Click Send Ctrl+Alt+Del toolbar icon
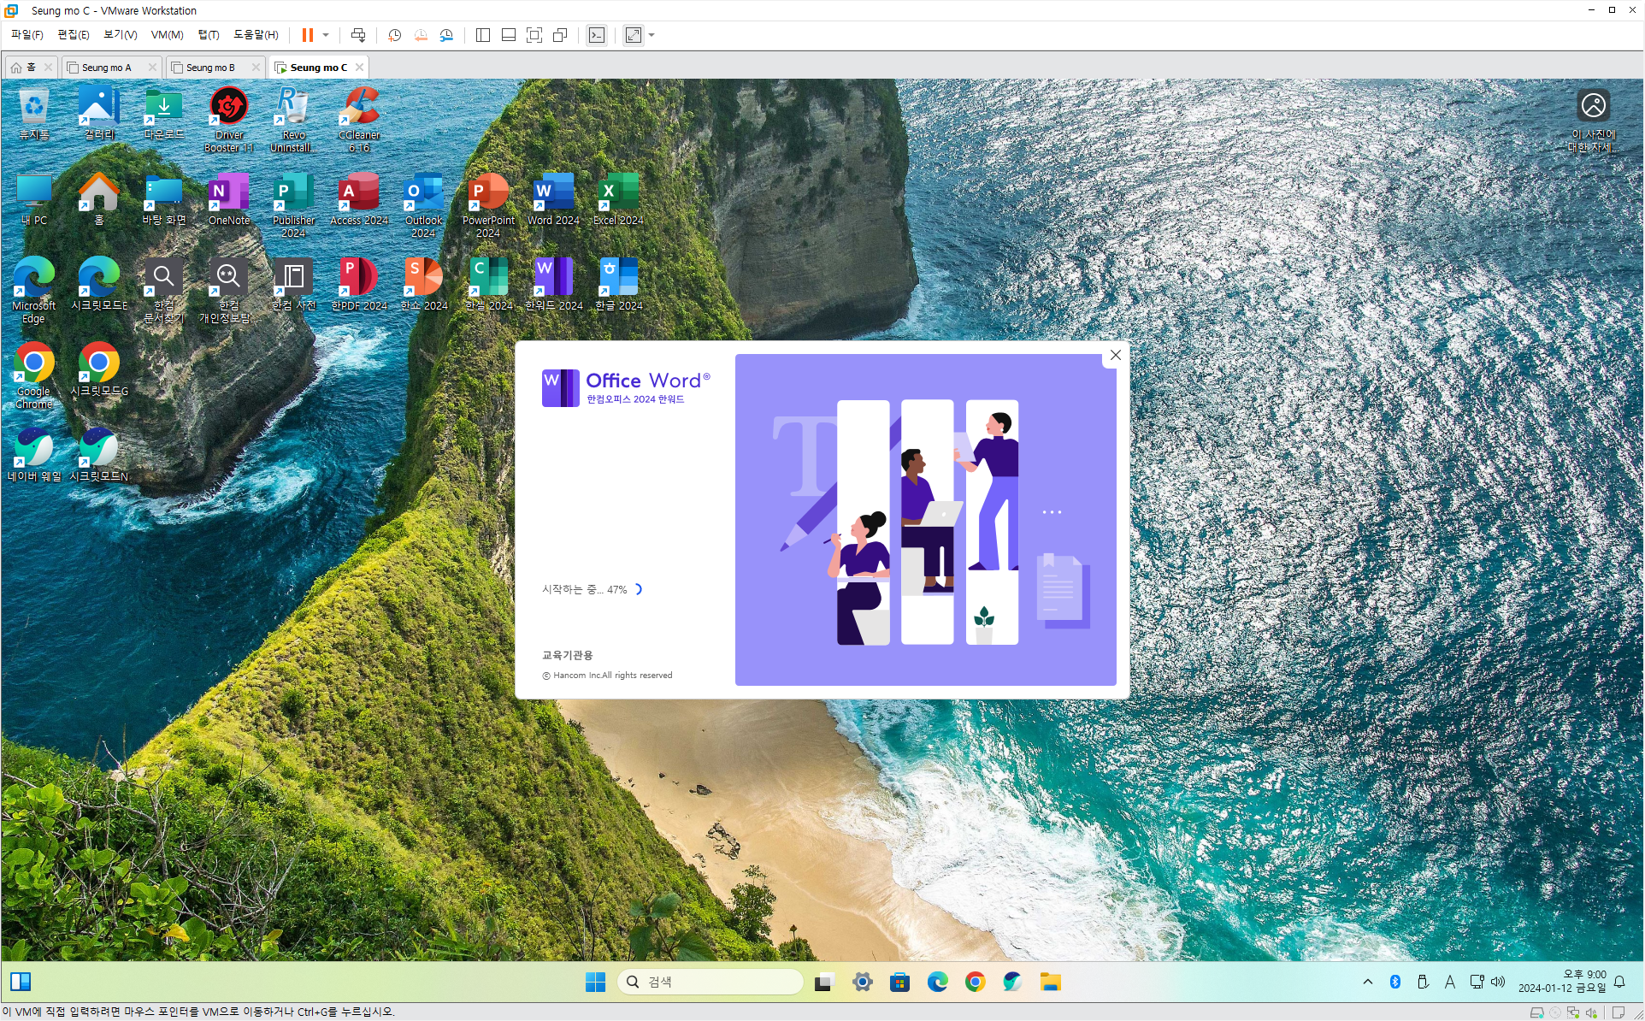Image resolution: width=1645 pixels, height=1021 pixels. (358, 35)
